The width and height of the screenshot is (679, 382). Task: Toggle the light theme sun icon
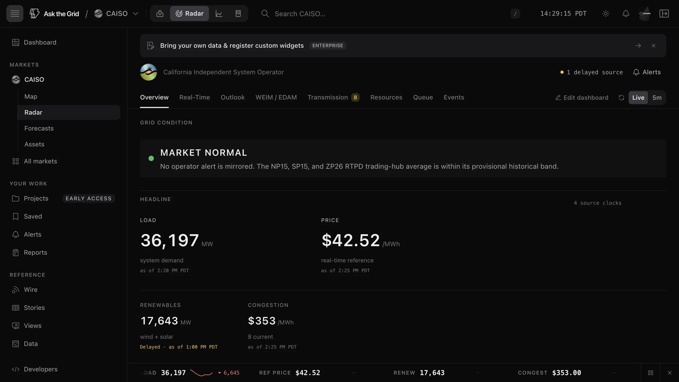606,14
